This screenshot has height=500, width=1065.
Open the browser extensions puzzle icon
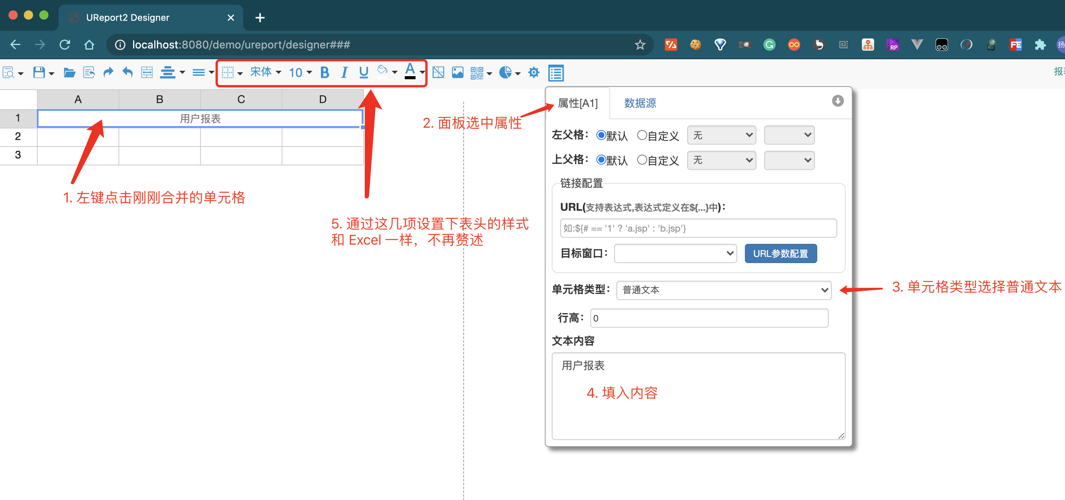tap(1040, 45)
